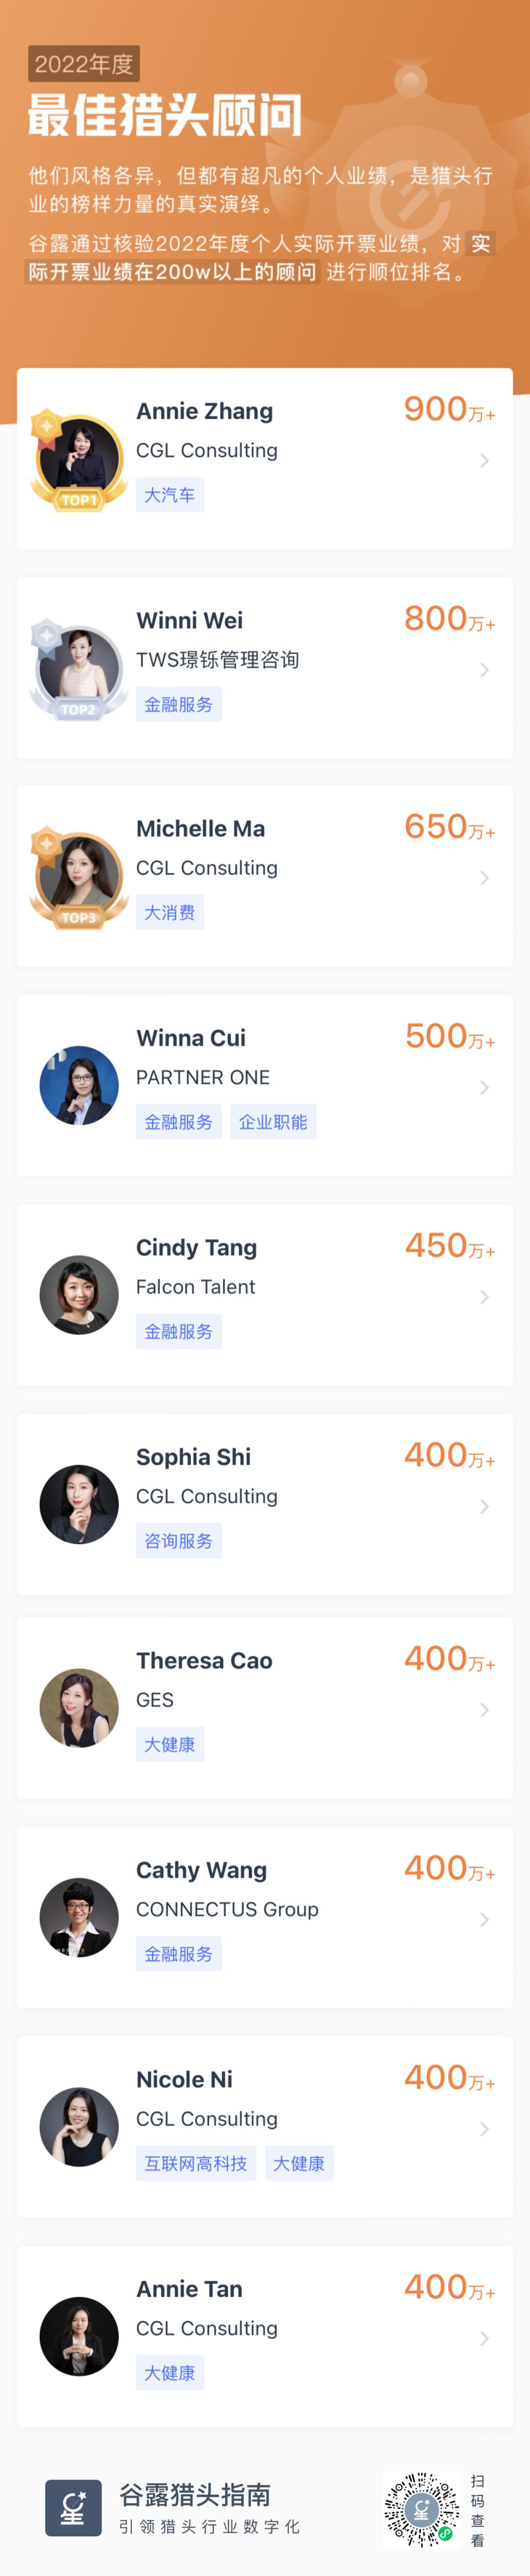Expand Annie Zhang's card with chevron arrow
This screenshot has height=2576, width=530.
click(x=484, y=460)
